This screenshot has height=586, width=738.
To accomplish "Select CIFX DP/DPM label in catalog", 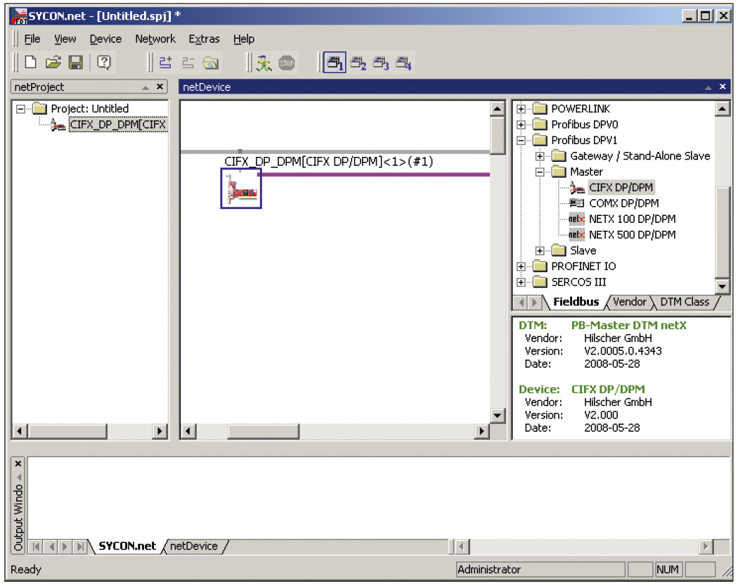I will pos(621,188).
